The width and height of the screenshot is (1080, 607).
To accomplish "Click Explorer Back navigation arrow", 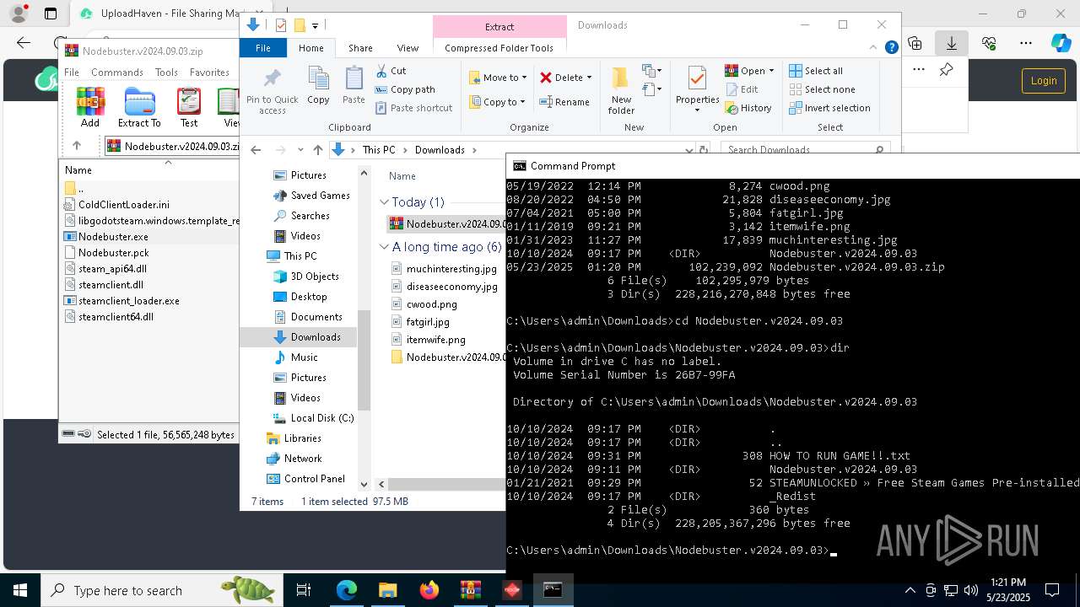I will click(256, 150).
